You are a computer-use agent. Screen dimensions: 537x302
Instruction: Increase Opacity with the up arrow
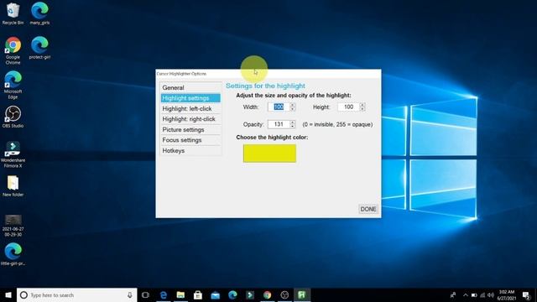point(293,122)
